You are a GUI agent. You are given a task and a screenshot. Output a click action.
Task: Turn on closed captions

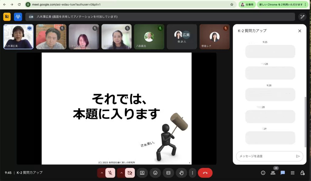pos(168,173)
